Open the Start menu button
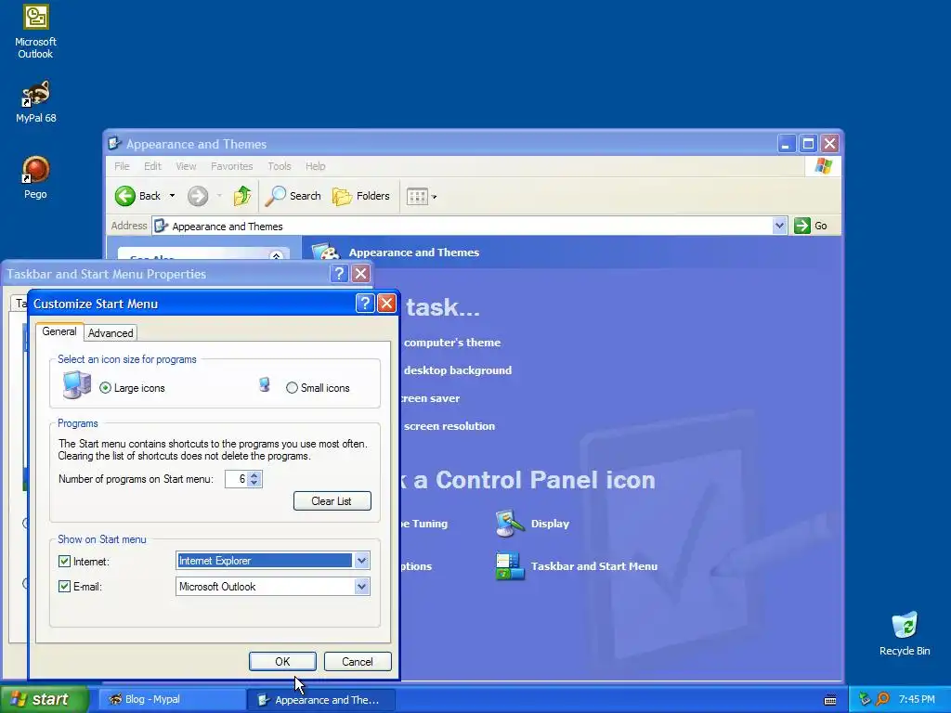The height and width of the screenshot is (713, 951). (44, 700)
